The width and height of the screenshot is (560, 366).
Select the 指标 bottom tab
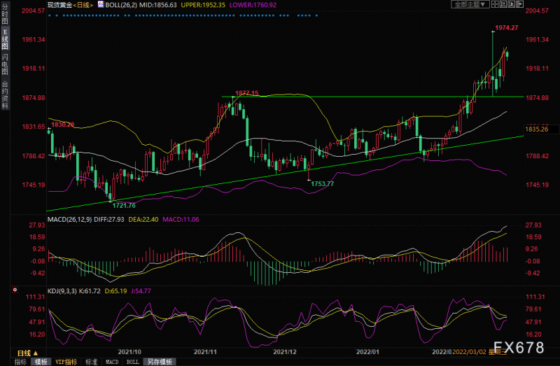coord(20,362)
